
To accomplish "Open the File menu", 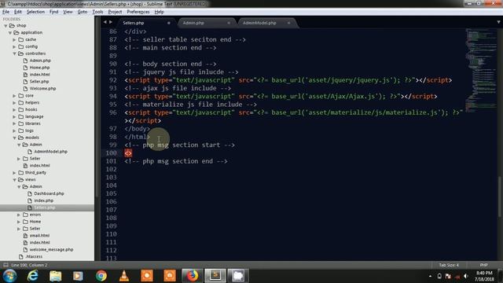I will coord(6,12).
